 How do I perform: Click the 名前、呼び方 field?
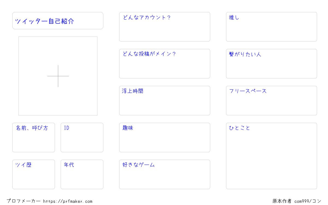click(34, 137)
